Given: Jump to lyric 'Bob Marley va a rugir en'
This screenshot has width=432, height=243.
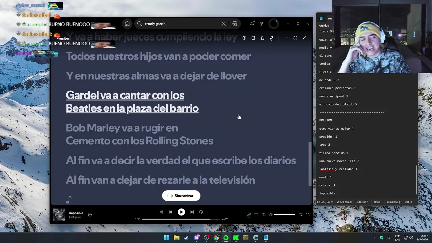Looking at the screenshot, I should 122,128.
